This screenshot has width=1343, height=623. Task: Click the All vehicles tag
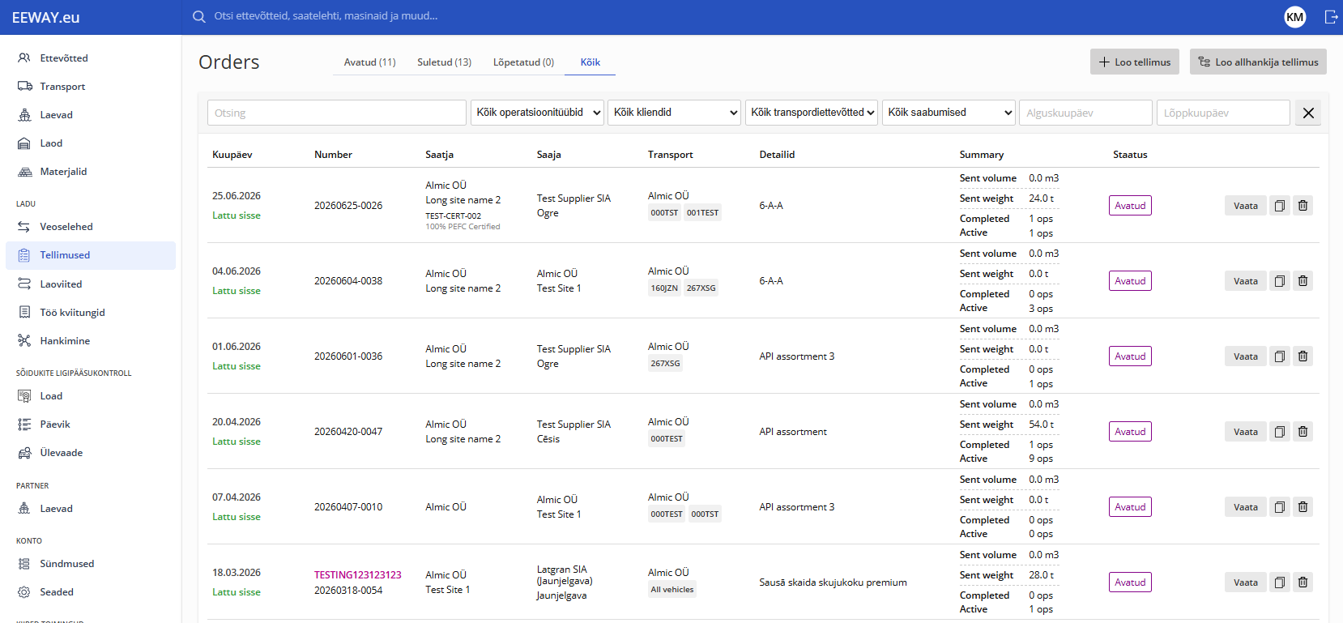(672, 590)
